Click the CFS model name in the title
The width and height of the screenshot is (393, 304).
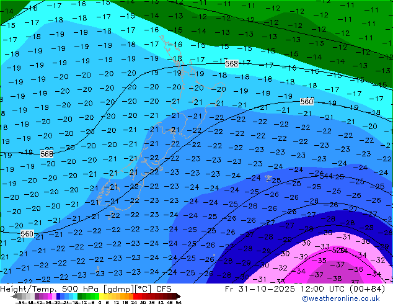pyautogui.click(x=164, y=289)
